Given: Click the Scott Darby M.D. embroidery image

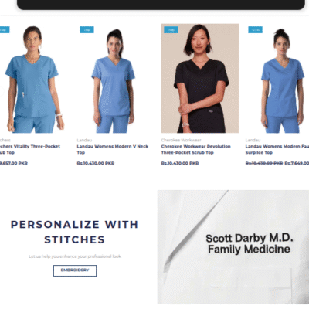Looking at the screenshot, I should click(x=233, y=246).
